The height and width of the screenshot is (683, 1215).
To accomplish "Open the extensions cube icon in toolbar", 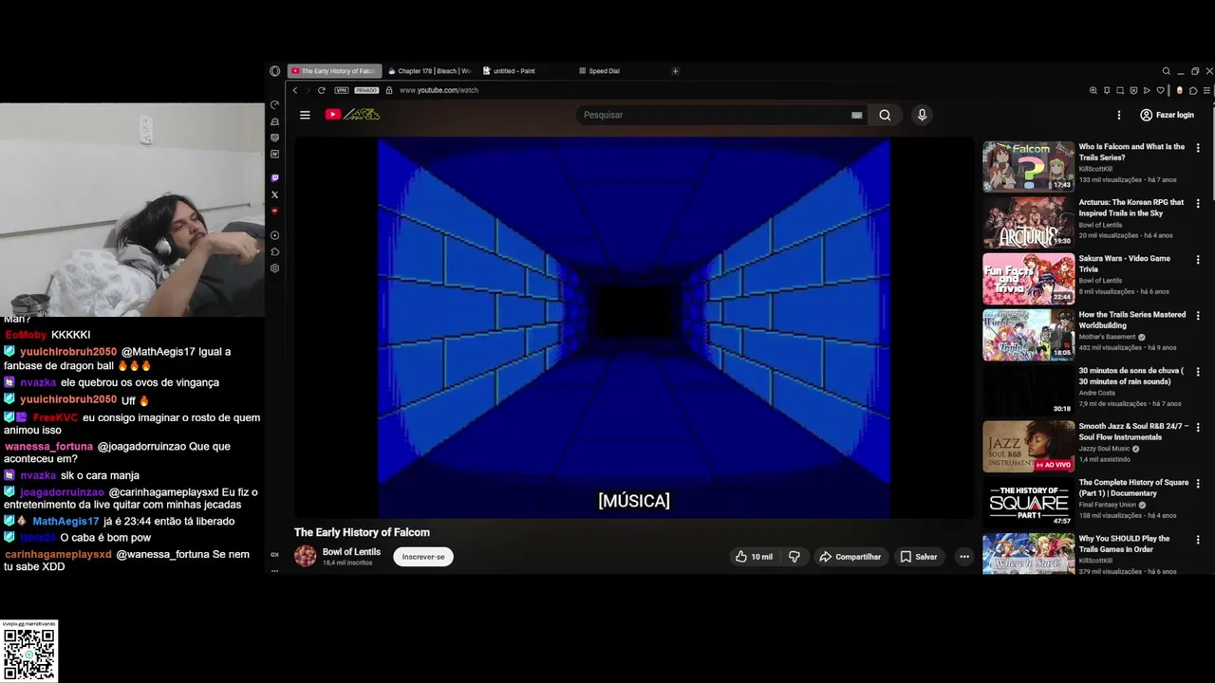I will point(1193,91).
